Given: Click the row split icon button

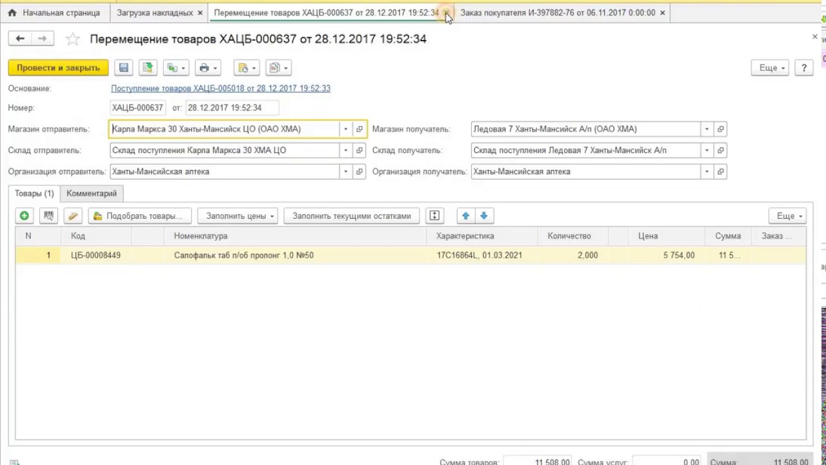Looking at the screenshot, I should tap(434, 216).
